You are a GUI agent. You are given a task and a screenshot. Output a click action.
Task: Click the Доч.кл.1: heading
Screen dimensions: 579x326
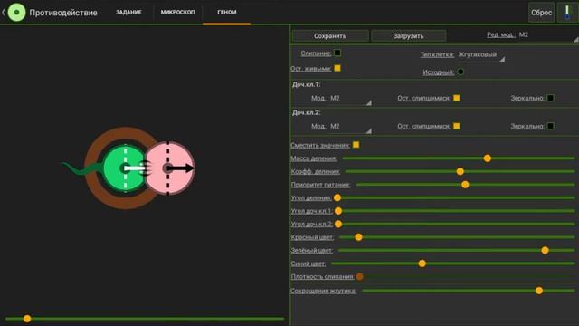coord(306,84)
